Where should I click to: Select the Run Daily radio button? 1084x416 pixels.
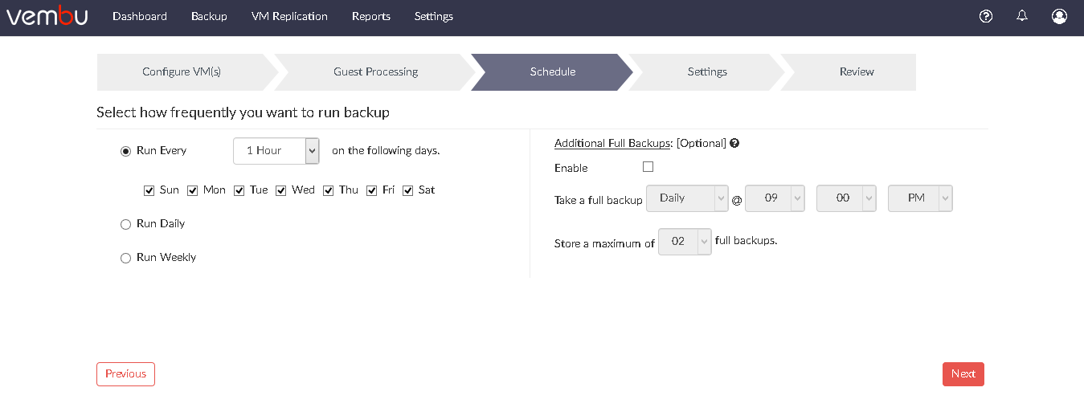click(x=125, y=224)
